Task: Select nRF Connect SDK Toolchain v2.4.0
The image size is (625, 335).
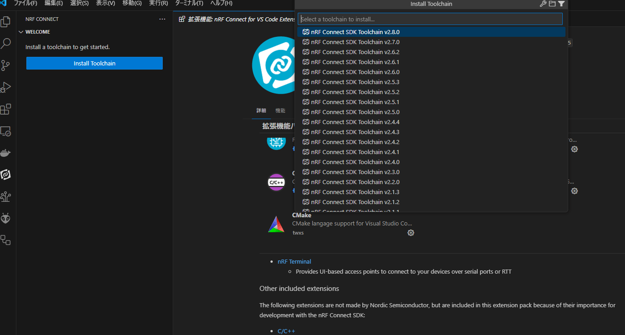Action: click(431, 162)
